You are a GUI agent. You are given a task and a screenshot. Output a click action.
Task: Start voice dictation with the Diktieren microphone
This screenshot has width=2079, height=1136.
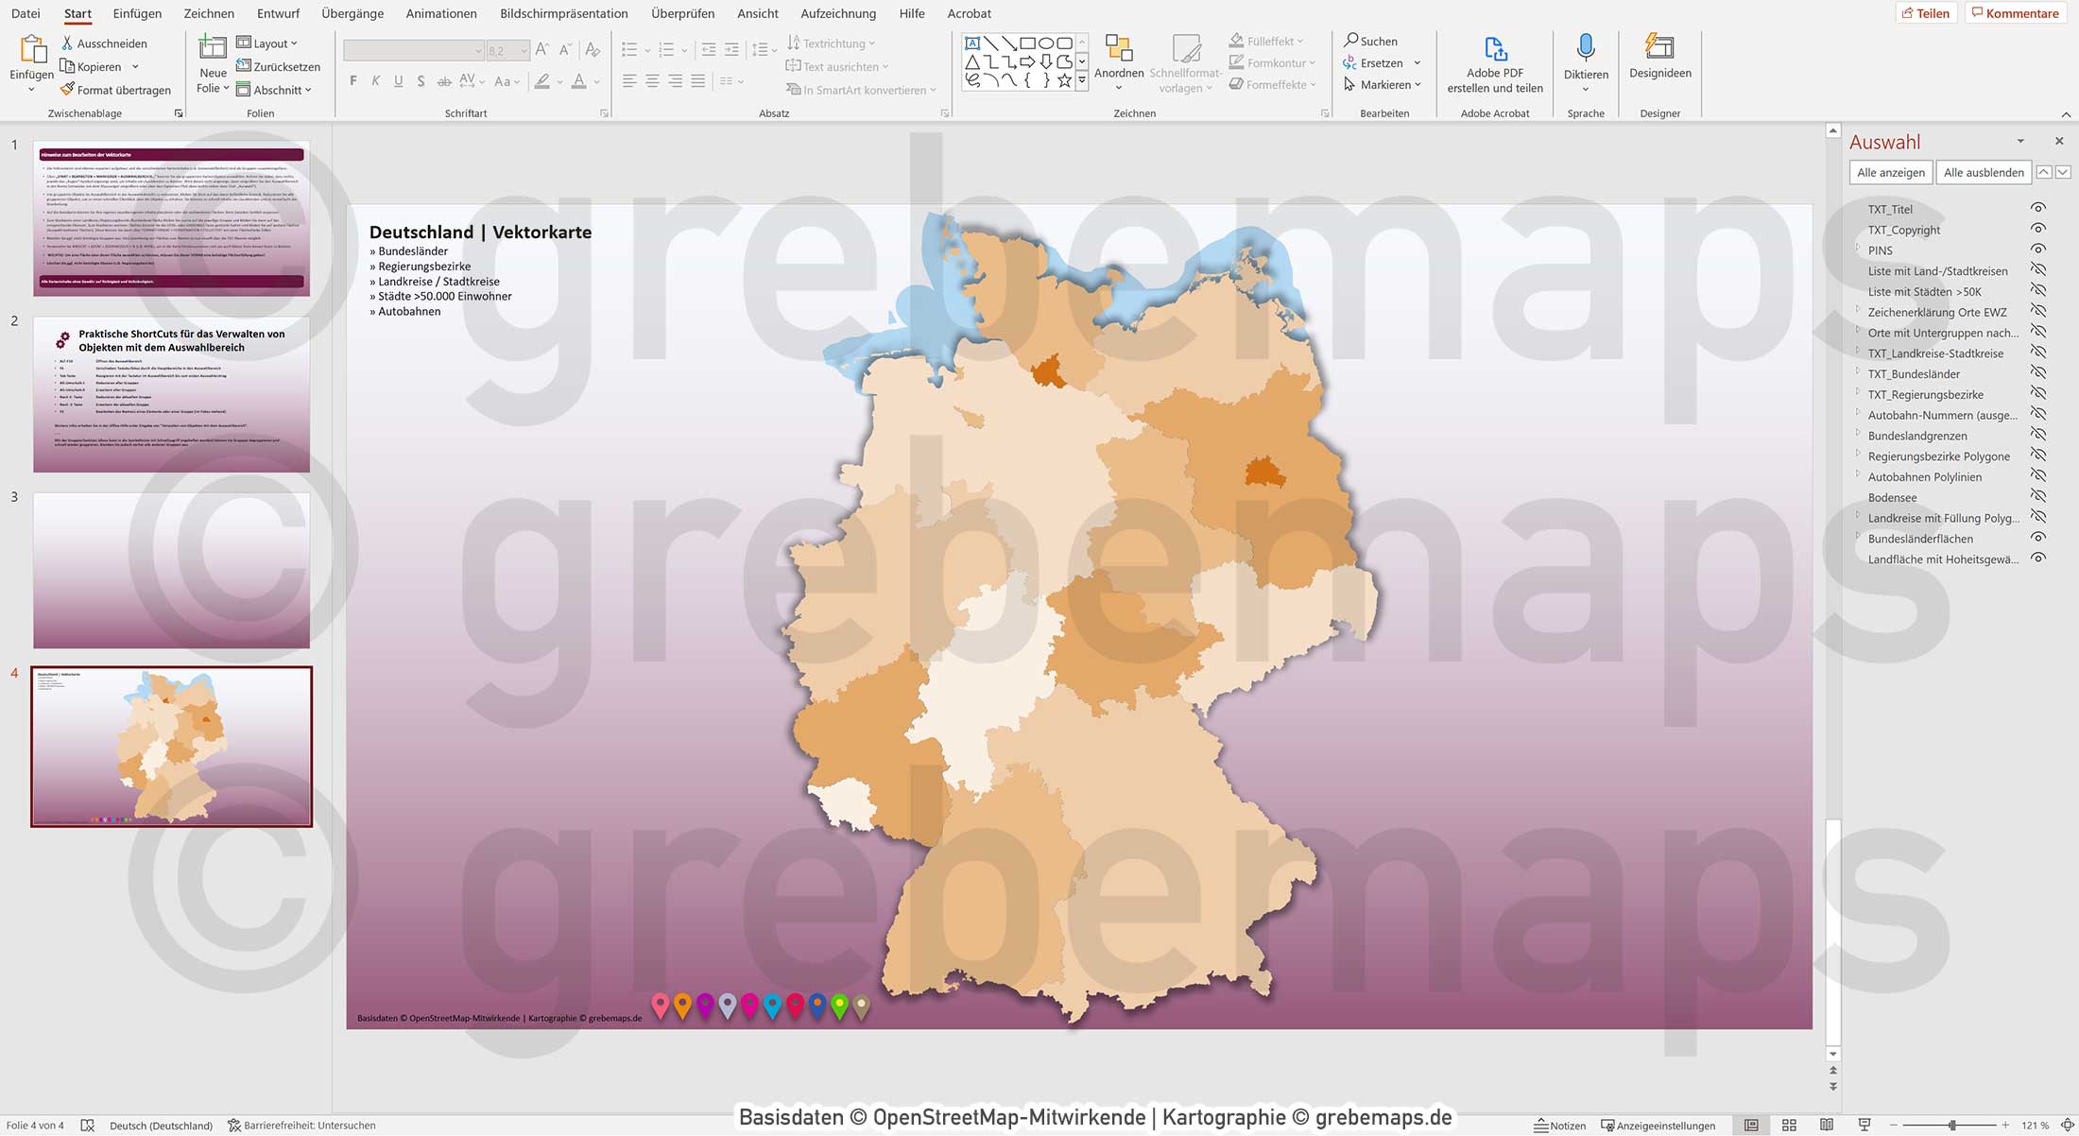(x=1586, y=57)
